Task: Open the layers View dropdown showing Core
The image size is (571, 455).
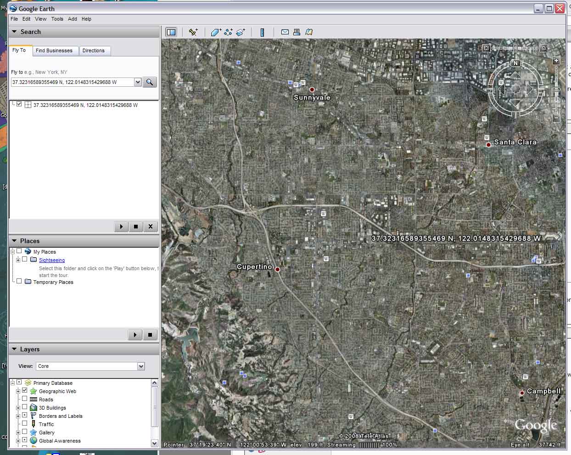Action: coord(141,366)
